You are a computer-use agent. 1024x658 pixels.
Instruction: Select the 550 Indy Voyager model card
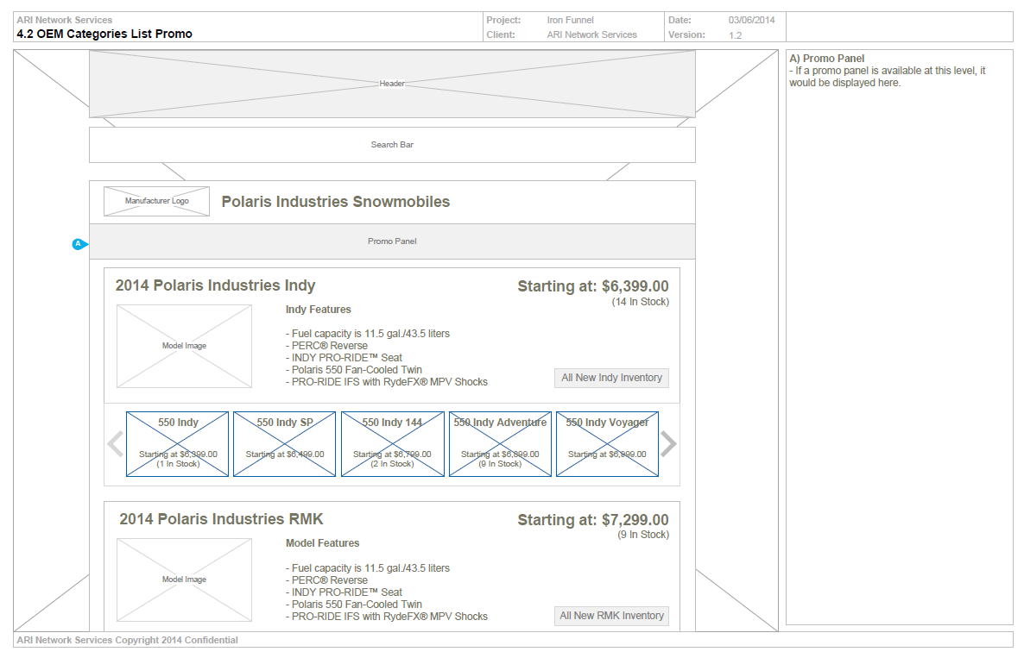[x=607, y=444]
